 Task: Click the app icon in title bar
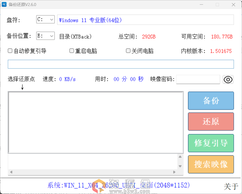pos(4,4)
